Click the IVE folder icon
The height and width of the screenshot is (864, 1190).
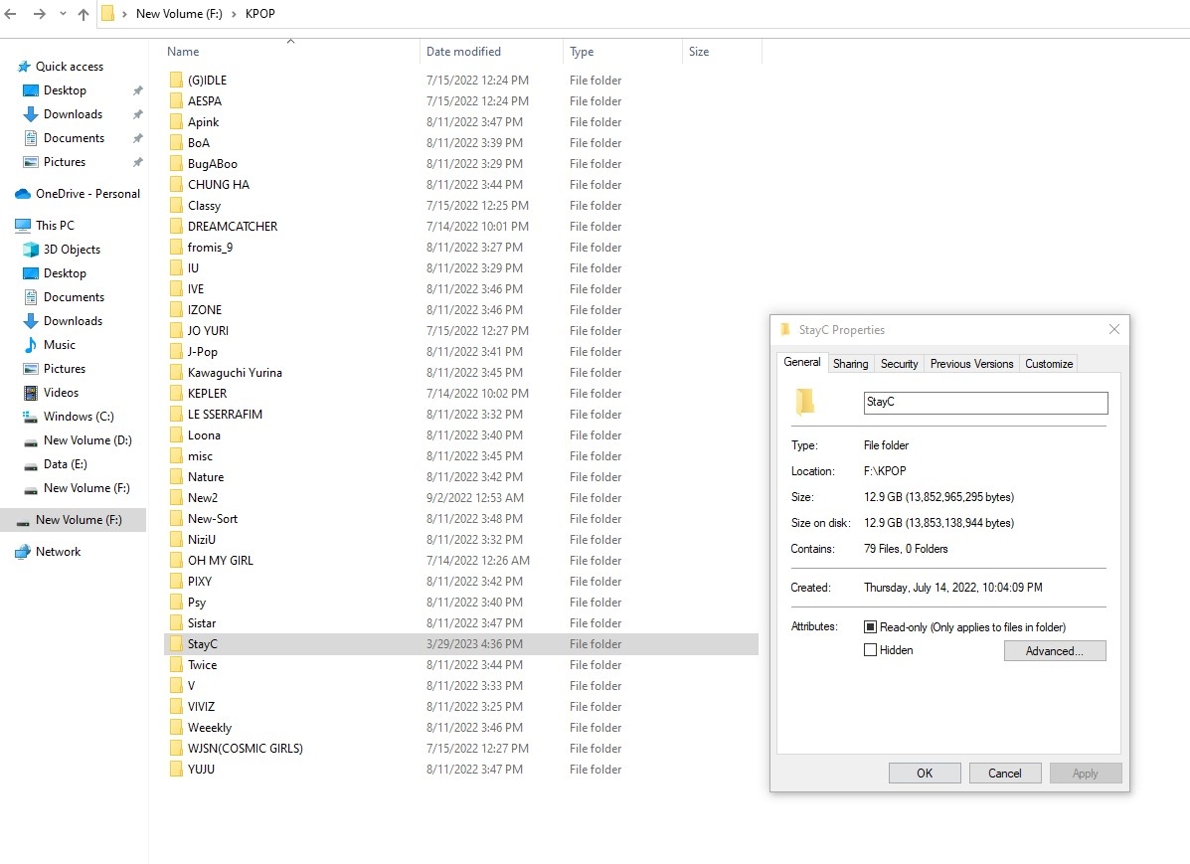click(x=176, y=289)
